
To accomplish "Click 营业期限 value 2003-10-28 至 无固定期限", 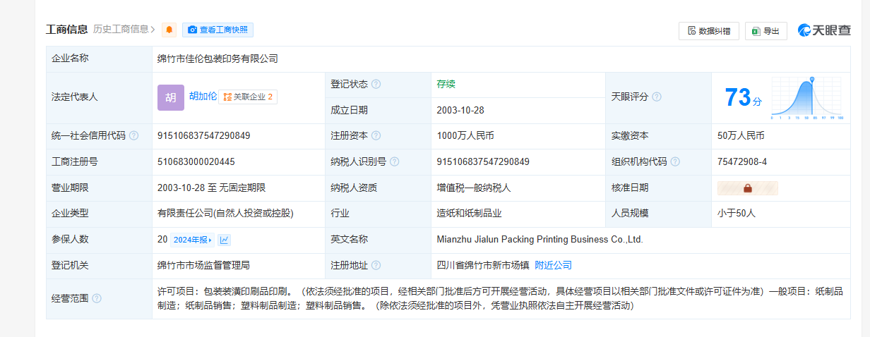I will [212, 188].
